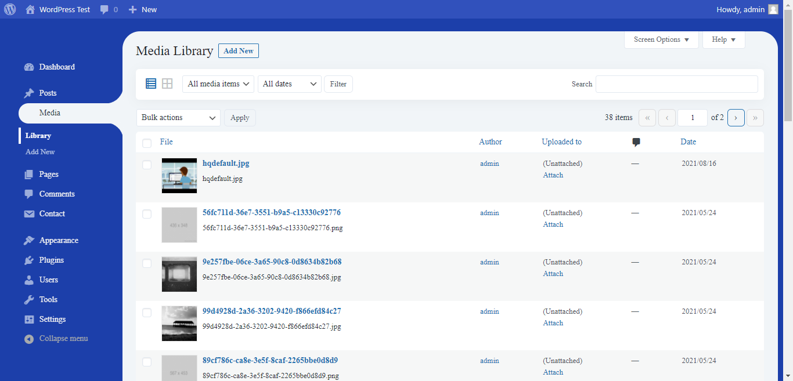Viewport: 793px width, 381px height.
Task: Sort by Uploaded to column header
Action: (561, 142)
